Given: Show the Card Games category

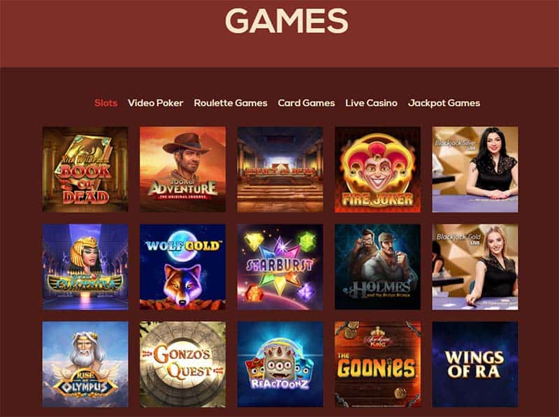Looking at the screenshot, I should click(306, 103).
